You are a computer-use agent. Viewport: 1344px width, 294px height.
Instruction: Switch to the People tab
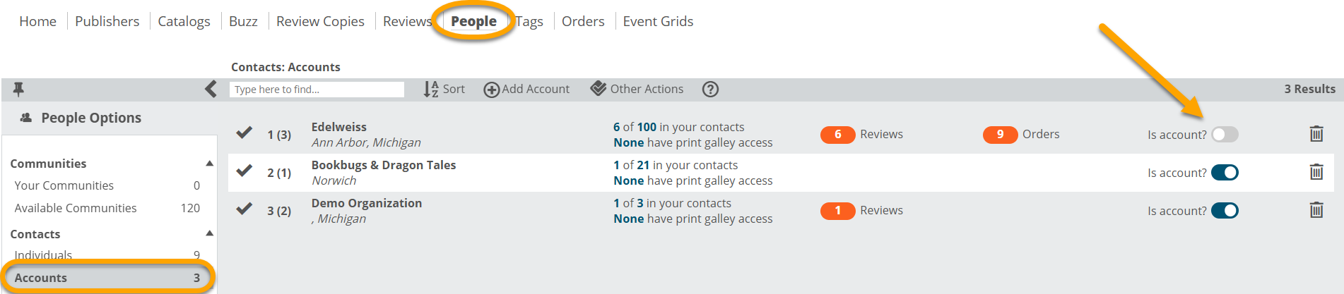click(473, 21)
